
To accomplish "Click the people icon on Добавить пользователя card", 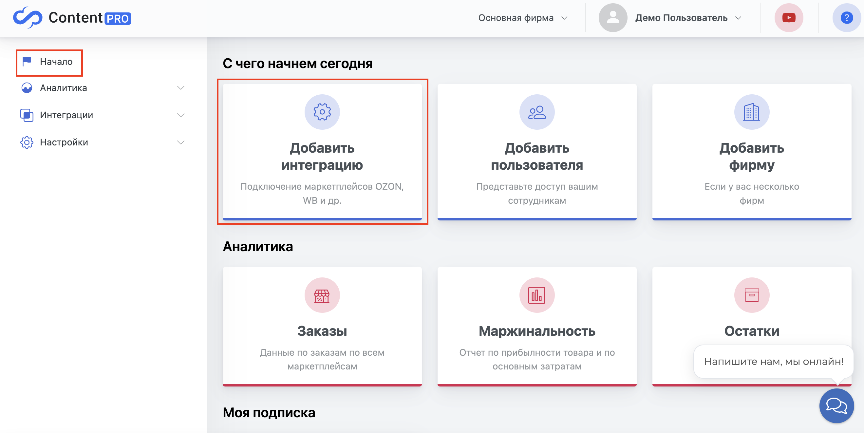I will point(537,112).
